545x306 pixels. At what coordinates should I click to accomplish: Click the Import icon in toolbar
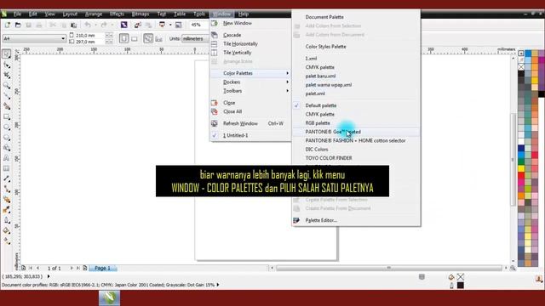tap(138, 25)
